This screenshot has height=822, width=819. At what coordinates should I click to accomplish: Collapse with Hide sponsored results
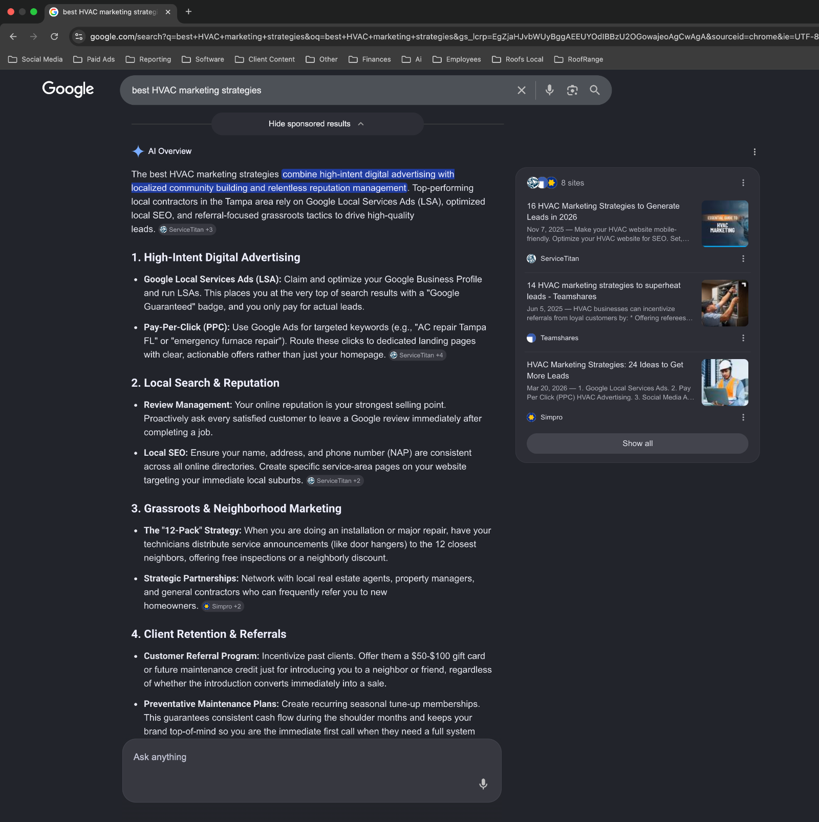pos(317,124)
